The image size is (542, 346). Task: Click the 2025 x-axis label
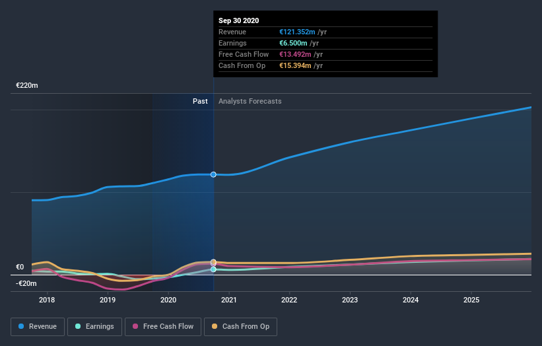click(471, 300)
